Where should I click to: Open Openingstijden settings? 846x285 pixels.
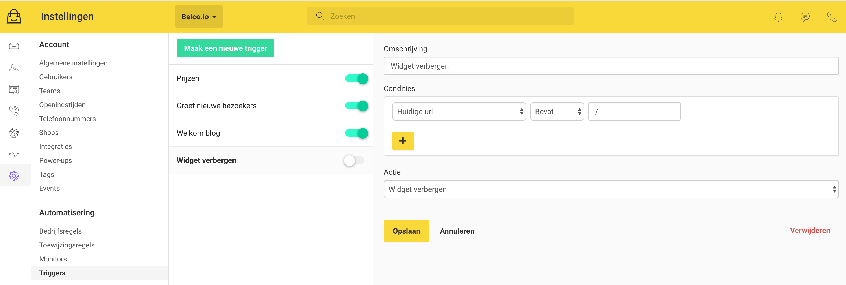pyautogui.click(x=62, y=105)
